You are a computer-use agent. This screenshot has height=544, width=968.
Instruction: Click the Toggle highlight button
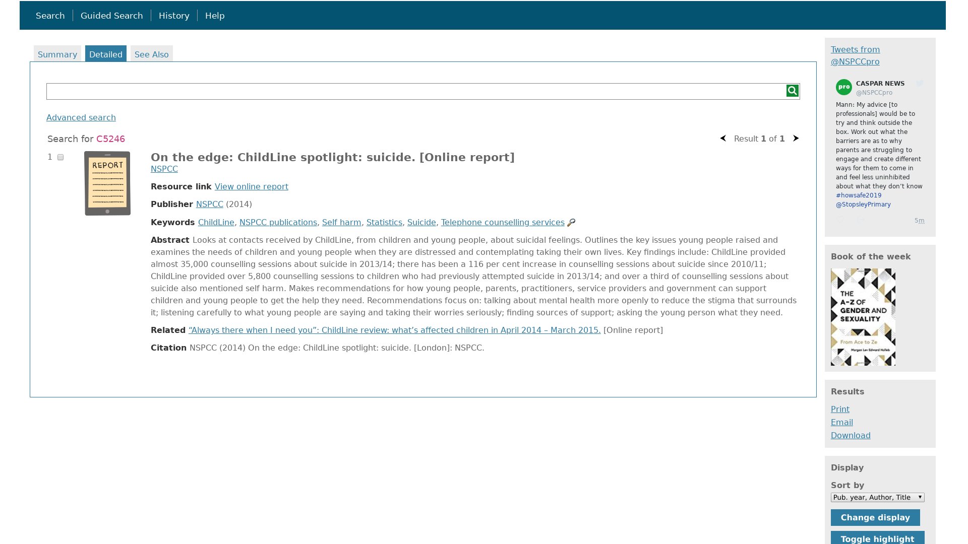click(877, 538)
